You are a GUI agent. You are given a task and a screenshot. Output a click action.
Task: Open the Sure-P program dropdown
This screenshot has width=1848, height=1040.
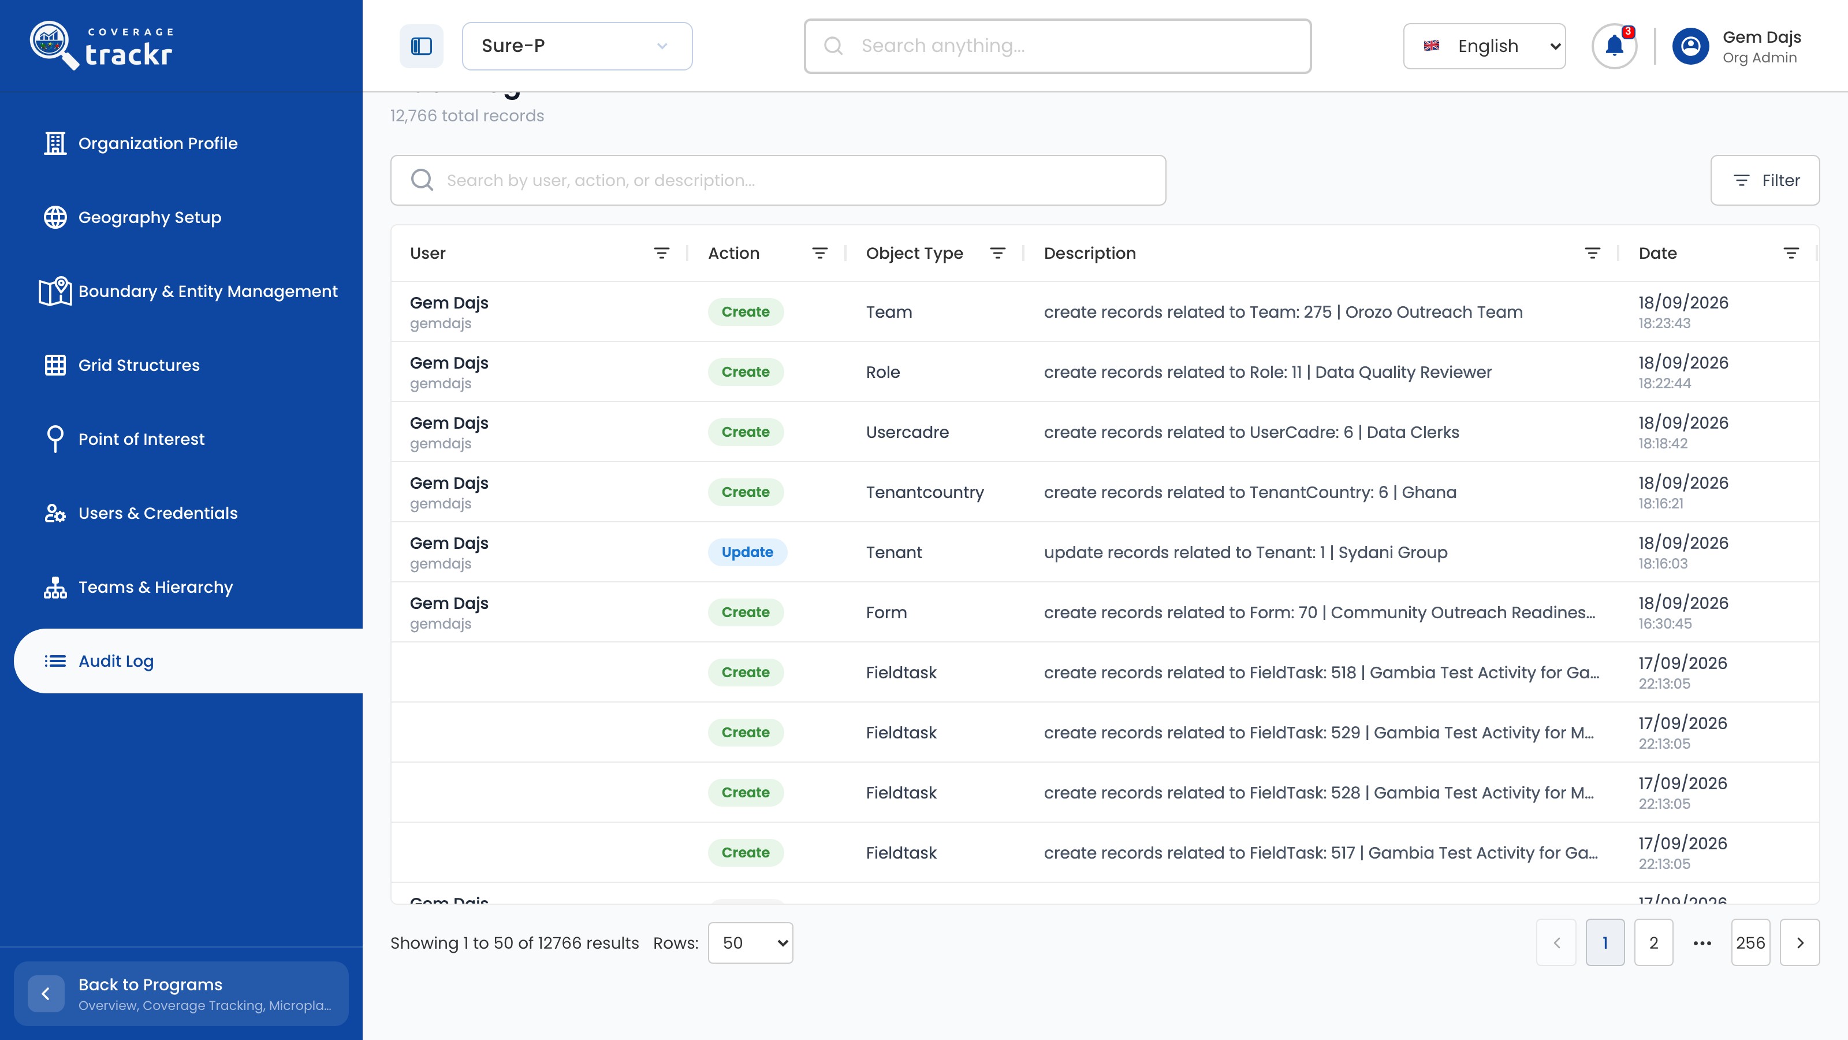577,46
